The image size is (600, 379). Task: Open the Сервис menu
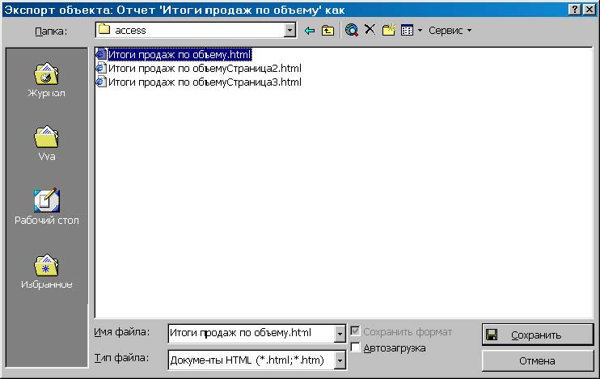pyautogui.click(x=450, y=31)
